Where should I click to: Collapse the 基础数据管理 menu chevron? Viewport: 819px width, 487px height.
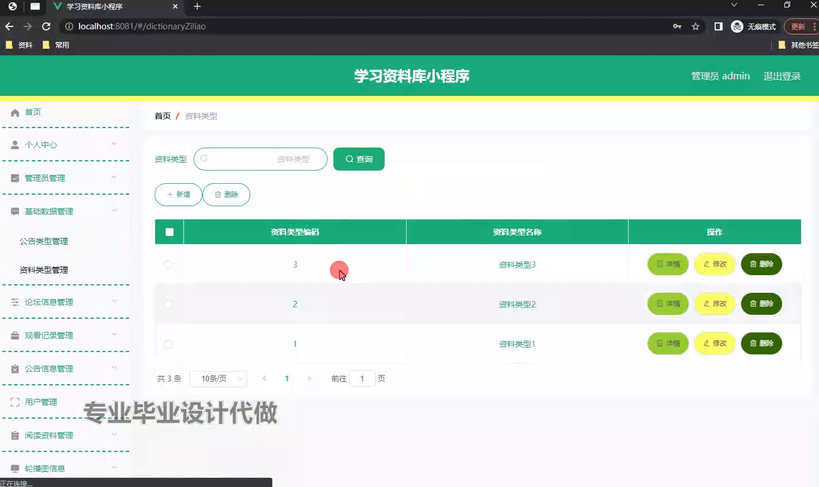coord(114,211)
